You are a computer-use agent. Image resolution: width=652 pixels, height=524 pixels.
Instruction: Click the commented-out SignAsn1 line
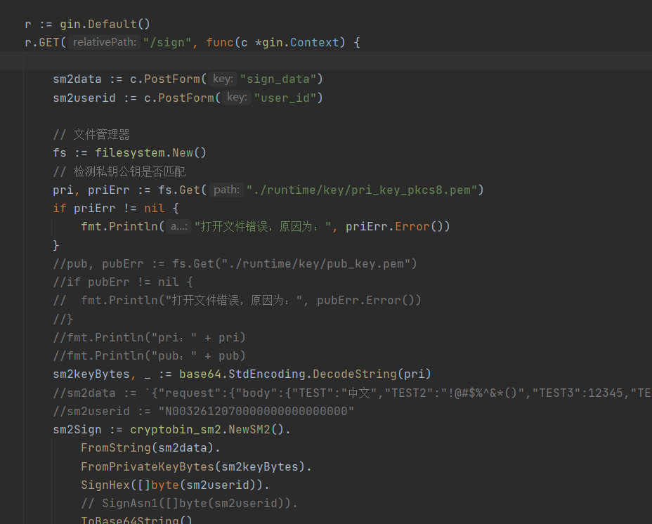pyautogui.click(x=189, y=503)
